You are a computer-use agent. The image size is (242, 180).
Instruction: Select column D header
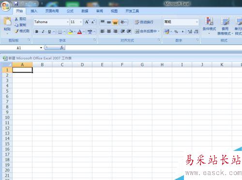click(82, 65)
